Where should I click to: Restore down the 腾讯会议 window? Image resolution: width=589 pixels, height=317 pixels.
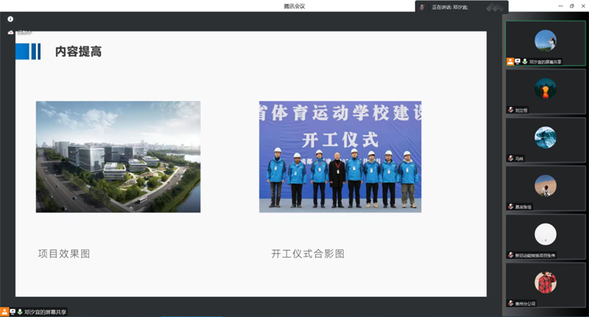coord(571,6)
